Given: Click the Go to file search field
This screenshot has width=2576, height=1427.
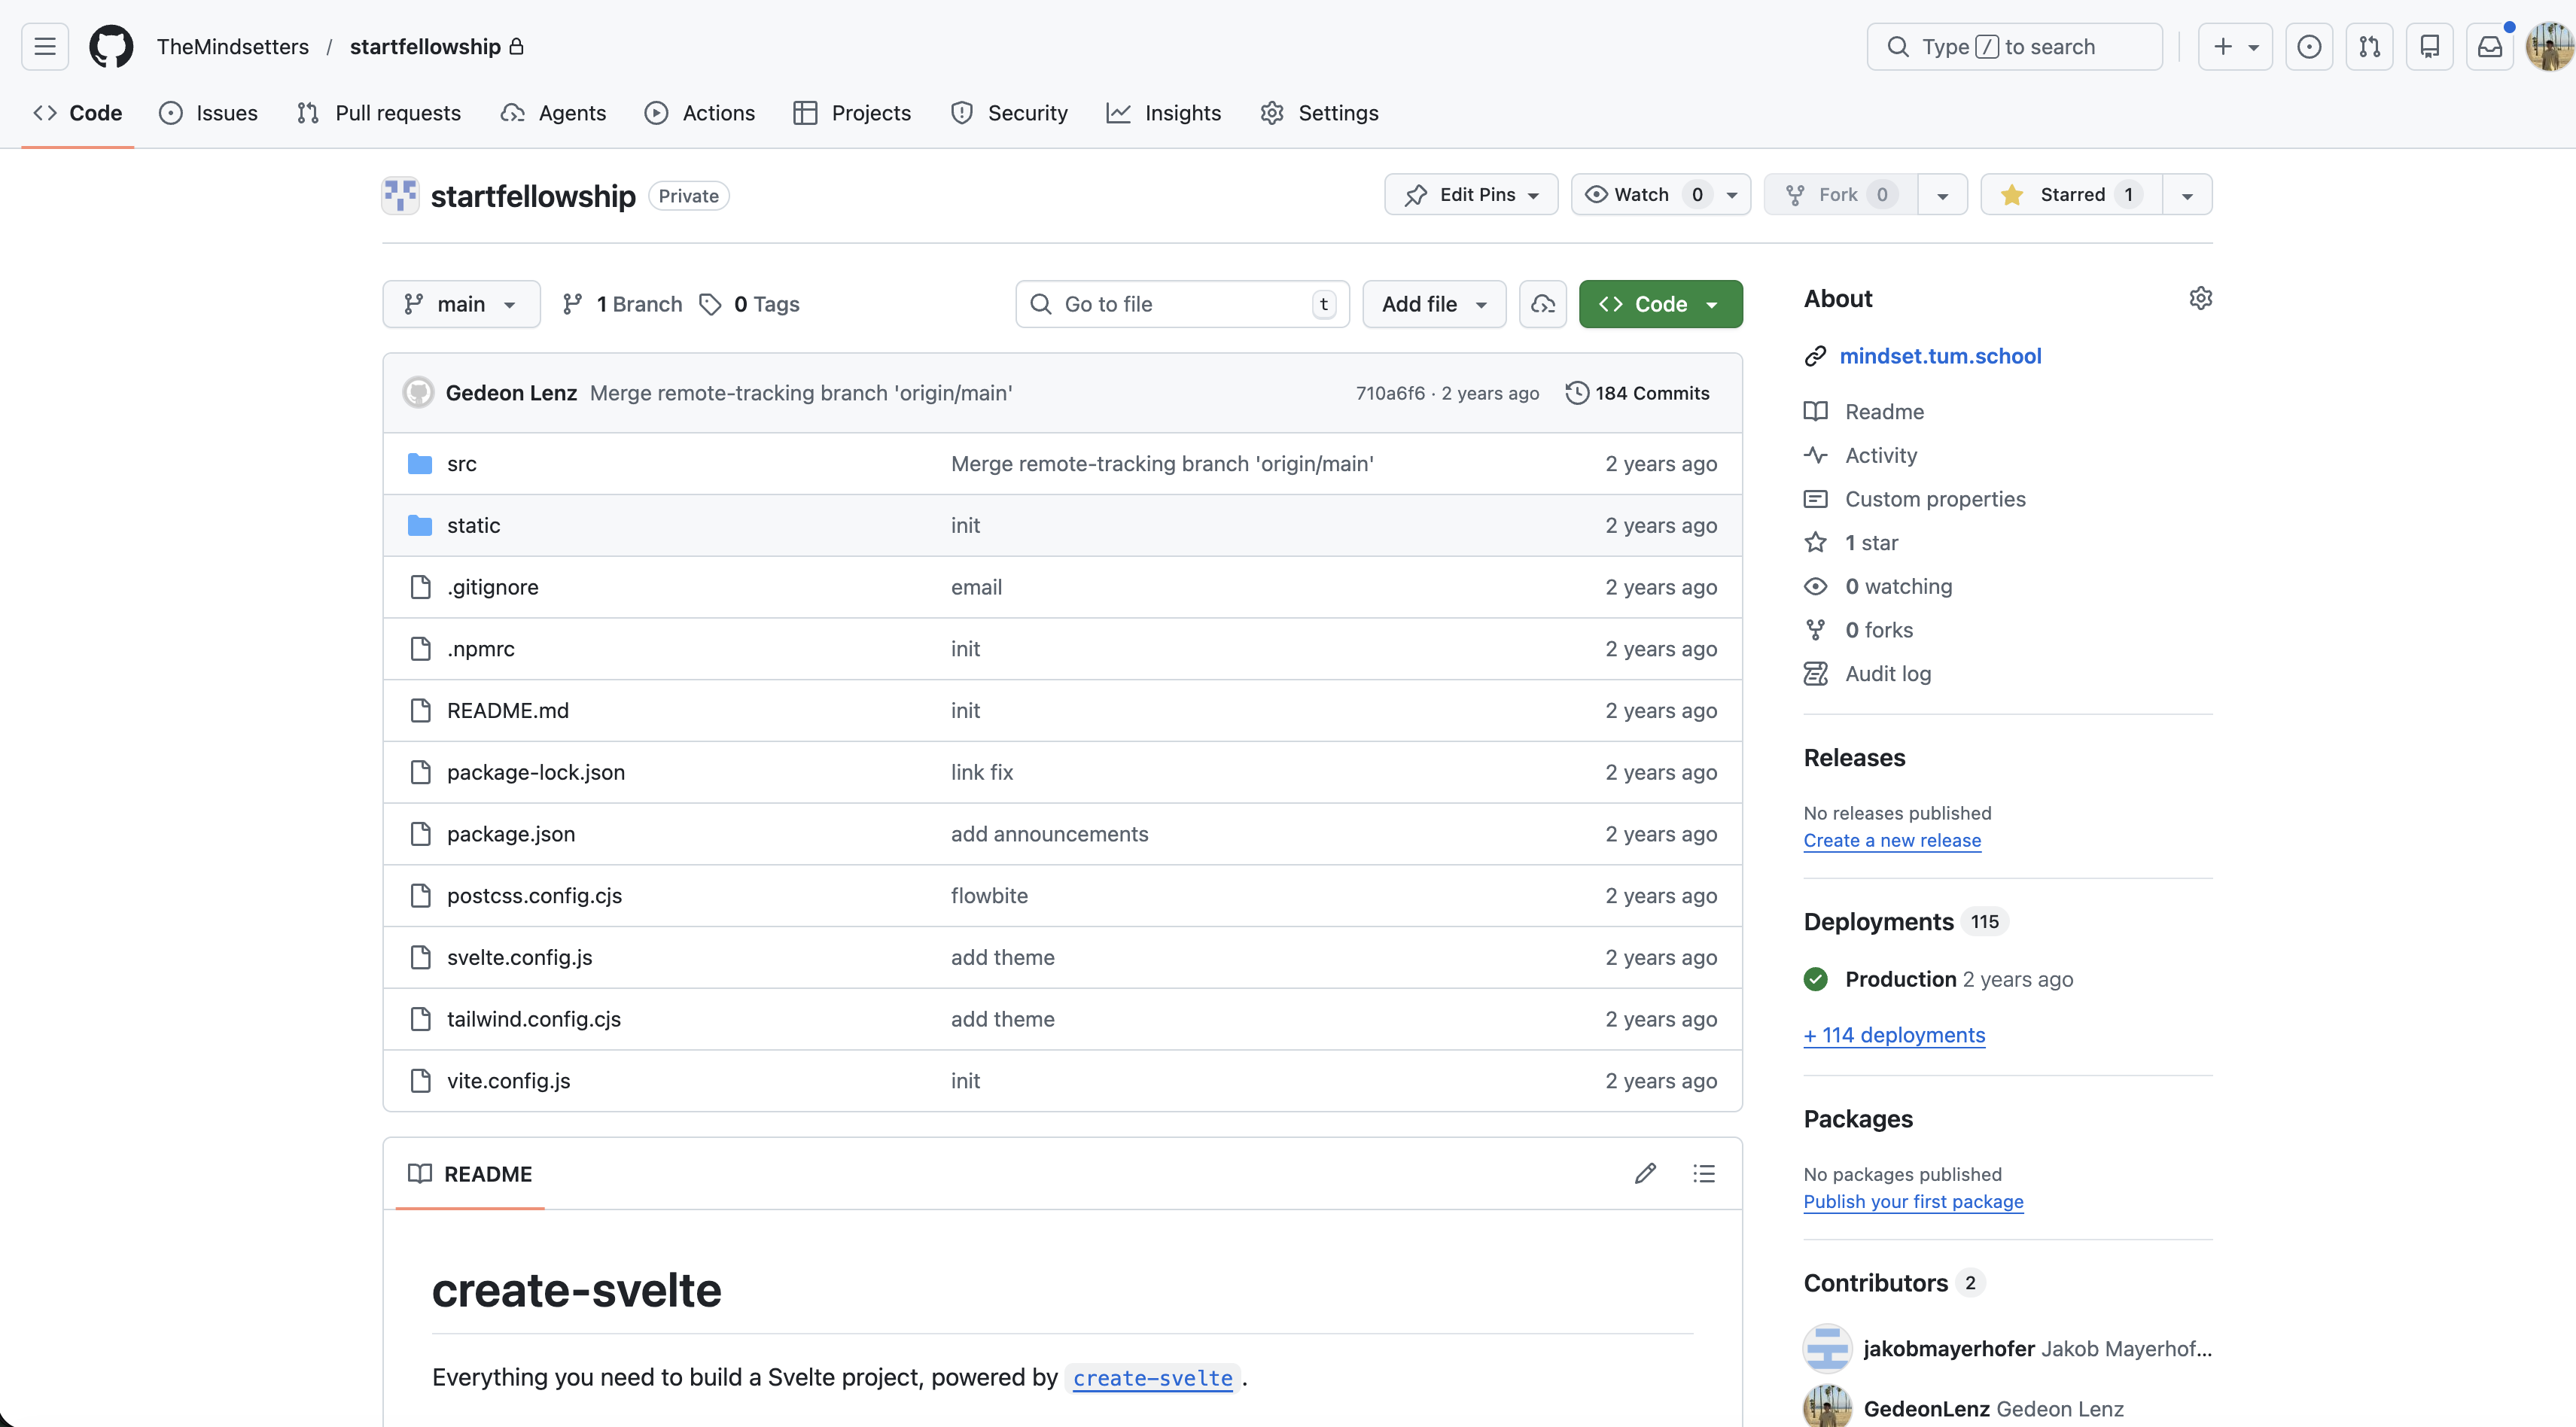Looking at the screenshot, I should point(1180,304).
